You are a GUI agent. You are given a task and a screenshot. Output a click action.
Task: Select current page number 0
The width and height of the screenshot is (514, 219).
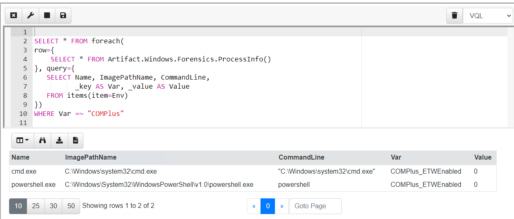[x=268, y=206]
